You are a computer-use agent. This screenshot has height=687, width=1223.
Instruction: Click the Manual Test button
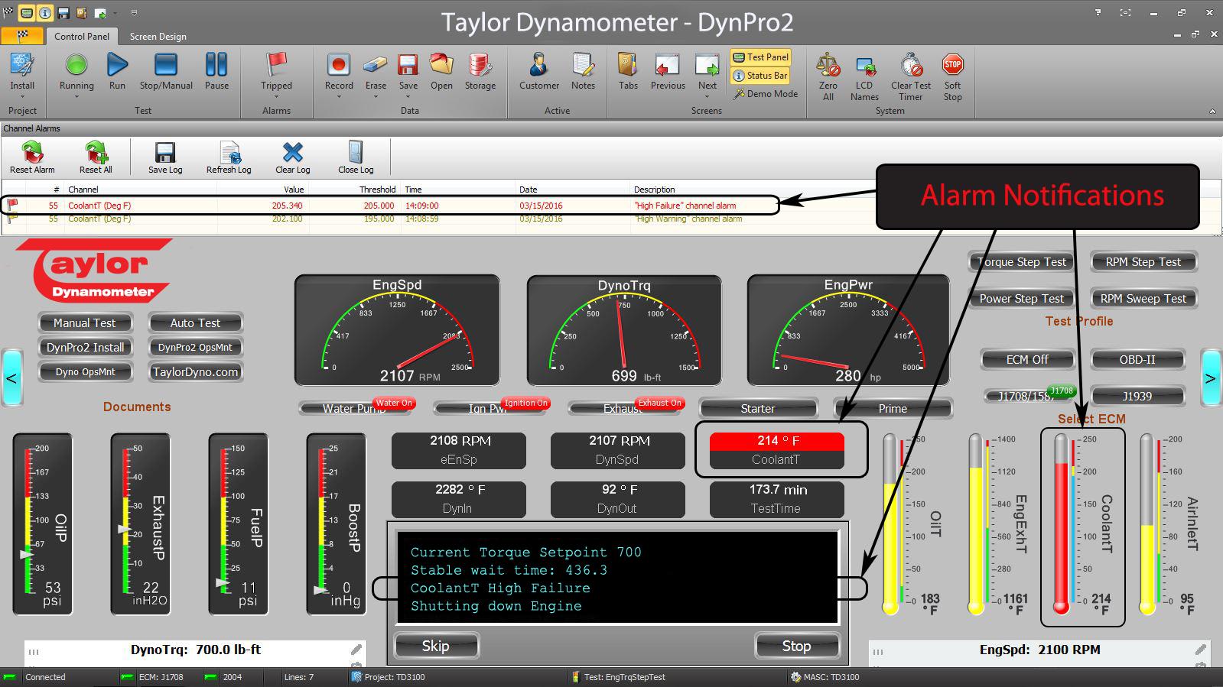click(x=85, y=322)
